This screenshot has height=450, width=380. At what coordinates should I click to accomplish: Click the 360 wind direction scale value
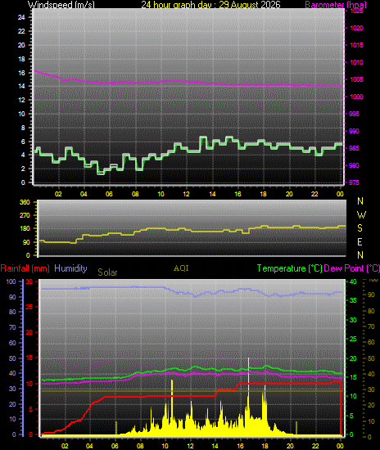[25, 202]
